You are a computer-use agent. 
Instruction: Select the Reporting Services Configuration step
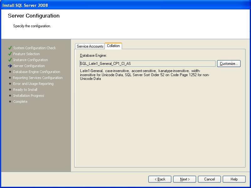click(x=38, y=78)
